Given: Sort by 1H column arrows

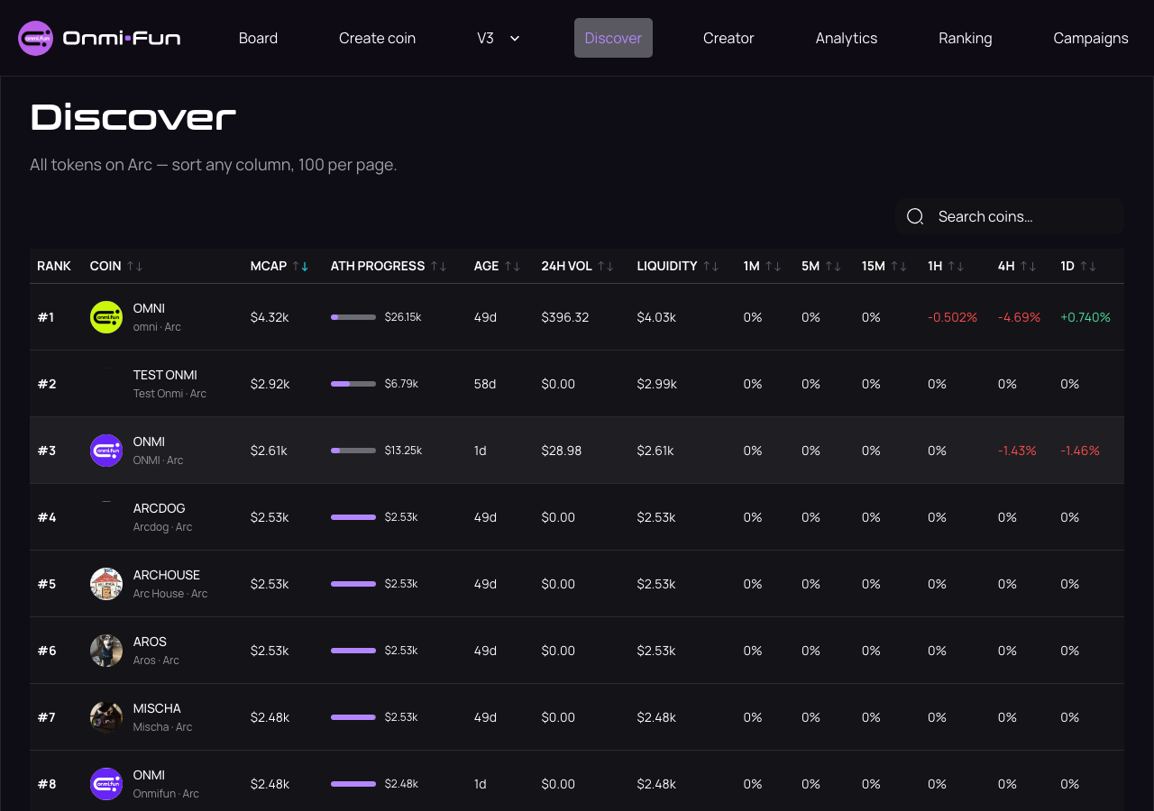Looking at the screenshot, I should tap(956, 266).
